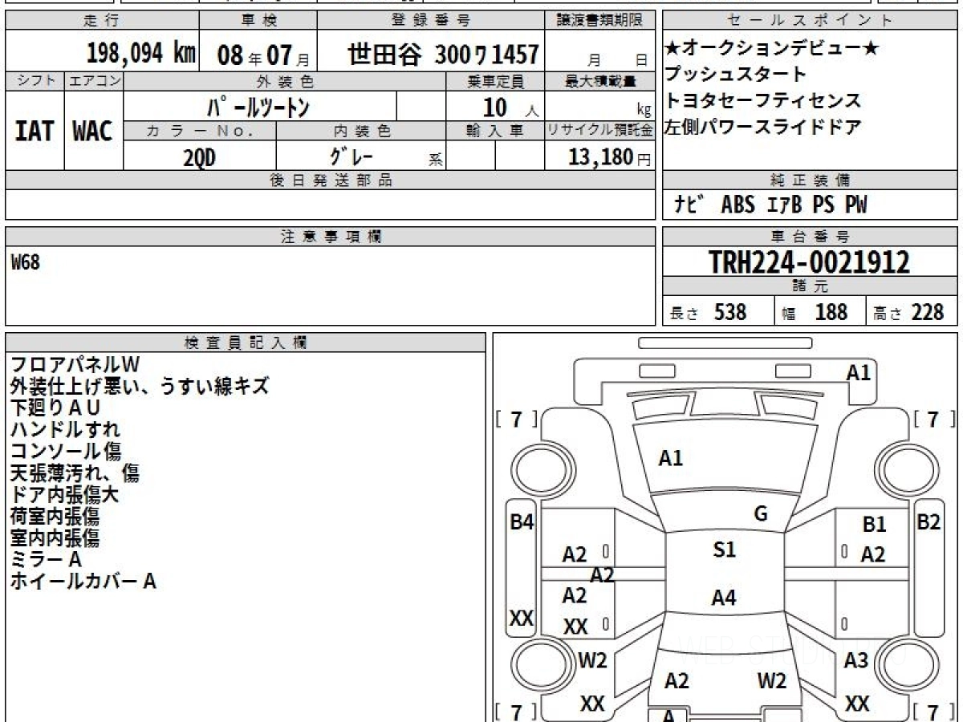Select the B4 damage mark on the diagram

[x=522, y=521]
